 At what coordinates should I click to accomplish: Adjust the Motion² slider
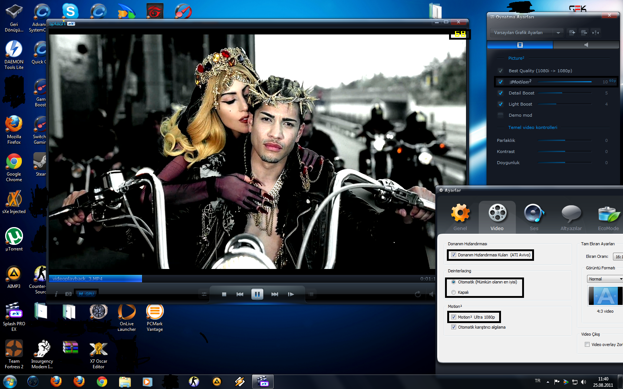564,82
